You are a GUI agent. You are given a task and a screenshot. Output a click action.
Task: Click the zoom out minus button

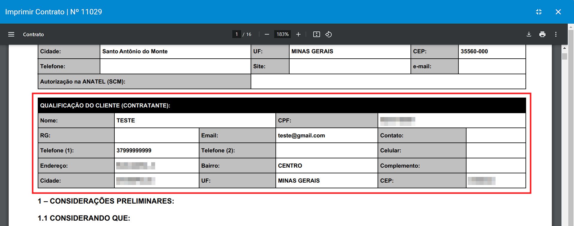coord(267,34)
